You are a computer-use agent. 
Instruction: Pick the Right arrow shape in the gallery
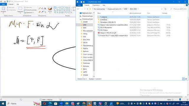(x=64, y=10)
